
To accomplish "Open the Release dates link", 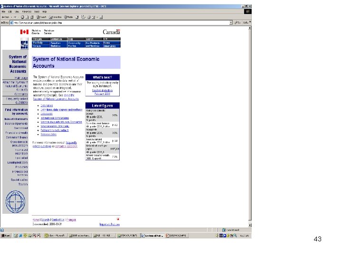I will pyautogui.click(x=48, y=134).
